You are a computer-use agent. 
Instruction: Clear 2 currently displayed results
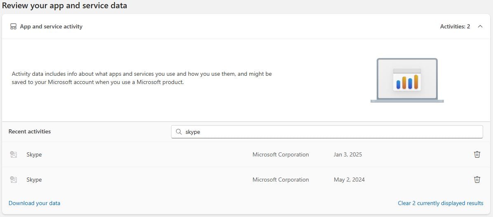441,203
